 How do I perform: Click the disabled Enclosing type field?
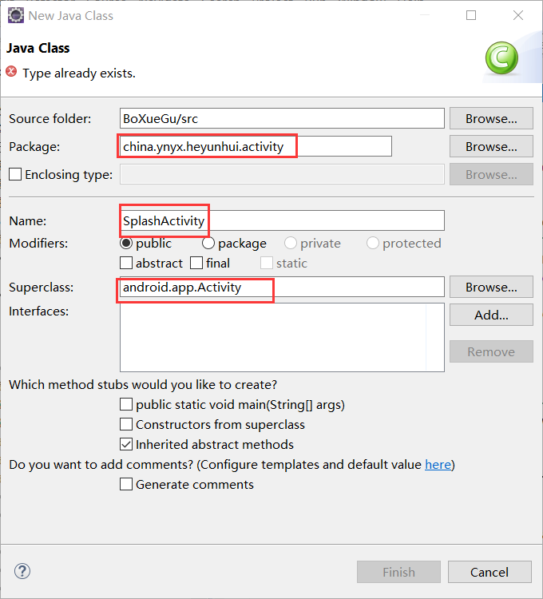(x=282, y=174)
